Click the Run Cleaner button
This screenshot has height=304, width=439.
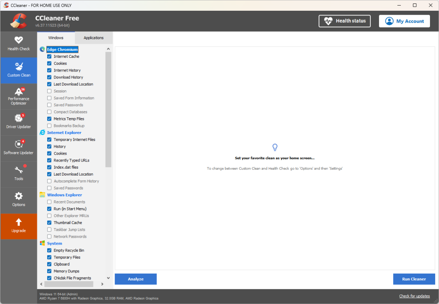pos(414,279)
